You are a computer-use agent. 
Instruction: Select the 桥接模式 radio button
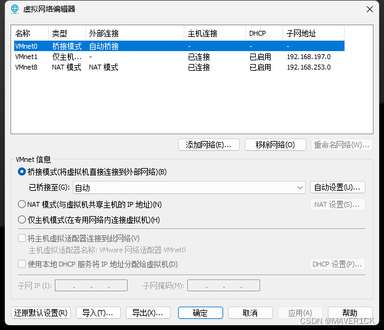tap(22, 172)
